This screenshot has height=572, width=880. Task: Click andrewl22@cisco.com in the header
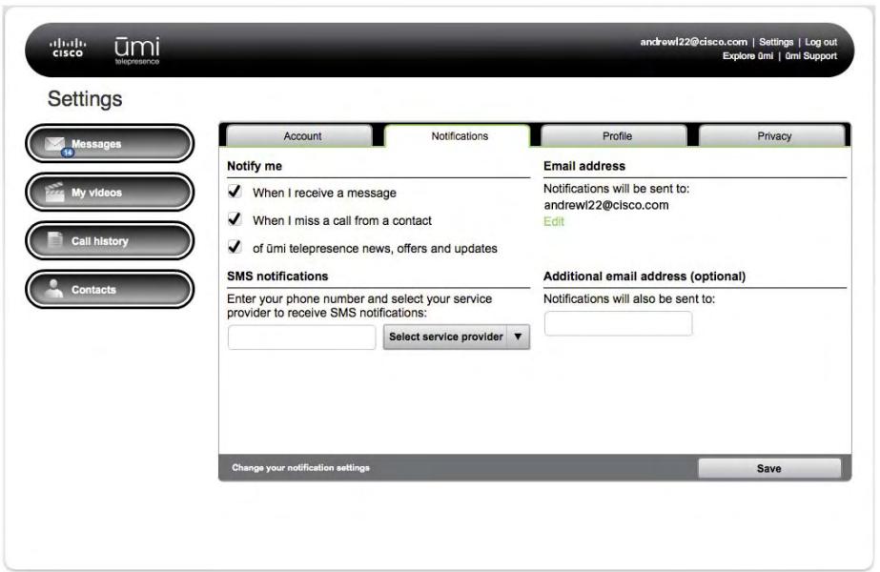click(694, 42)
